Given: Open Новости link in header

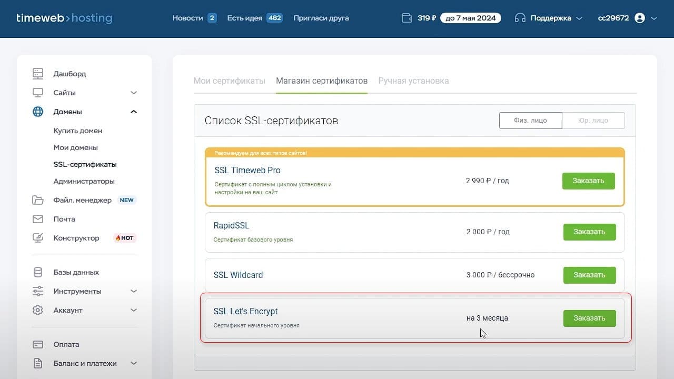Looking at the screenshot, I should pos(187,18).
